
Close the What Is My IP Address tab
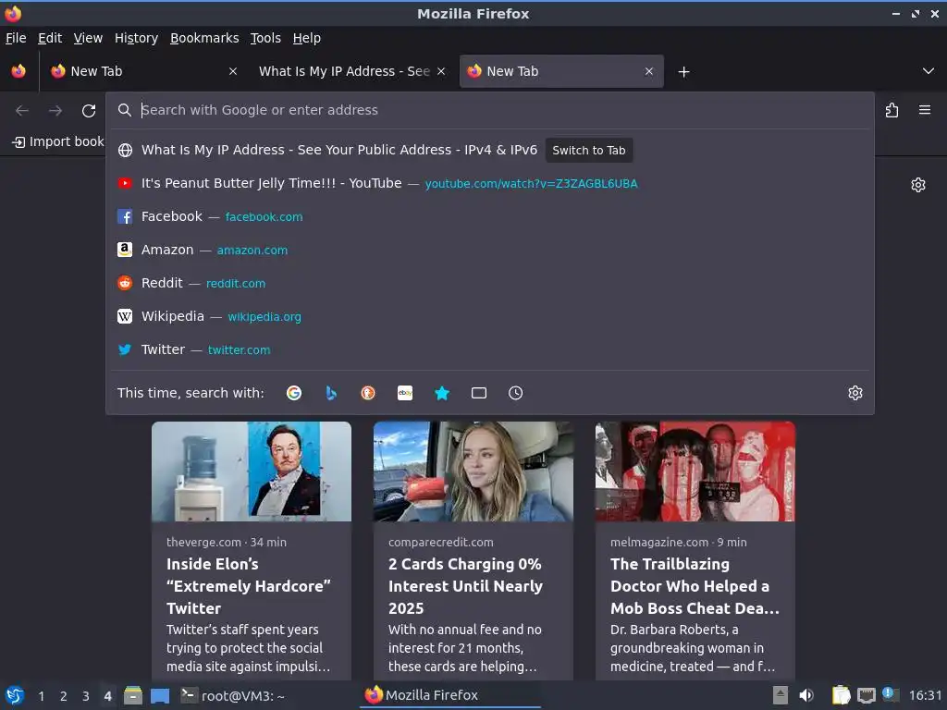[441, 71]
